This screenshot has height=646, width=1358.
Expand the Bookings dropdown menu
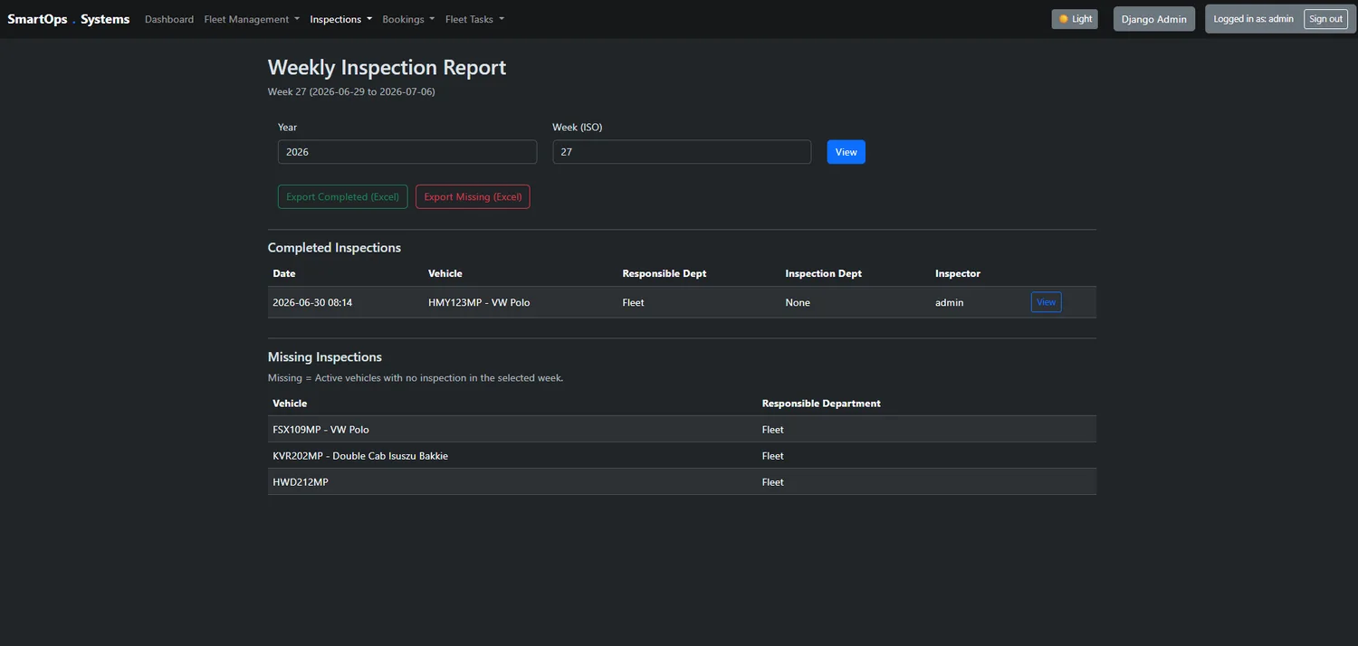(x=408, y=19)
